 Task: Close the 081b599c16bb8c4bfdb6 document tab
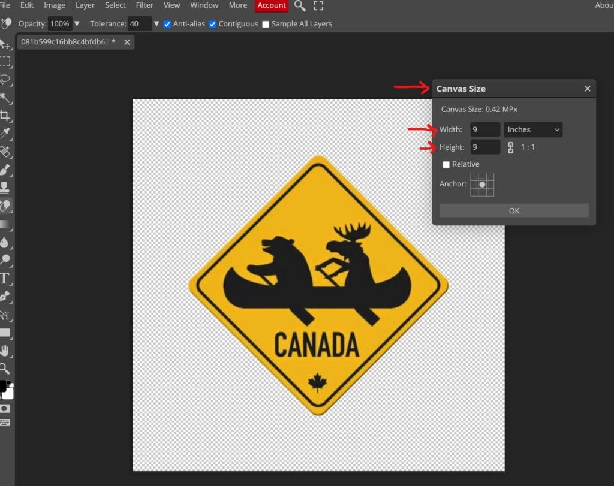coord(127,43)
